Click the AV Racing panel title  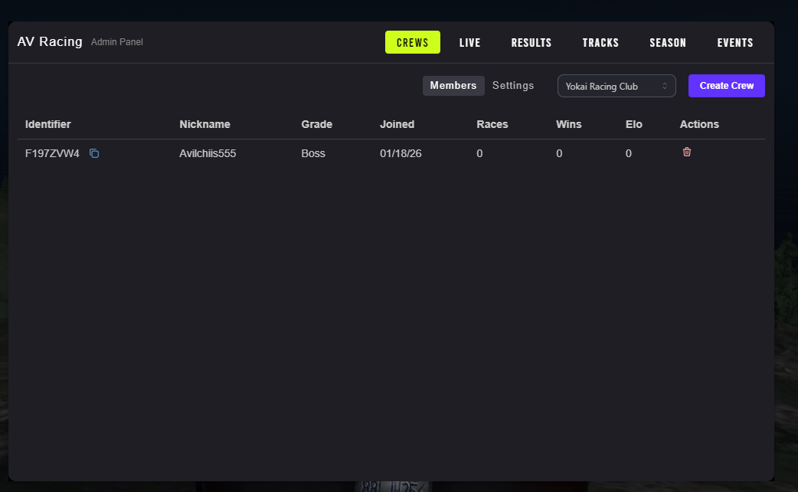(50, 41)
